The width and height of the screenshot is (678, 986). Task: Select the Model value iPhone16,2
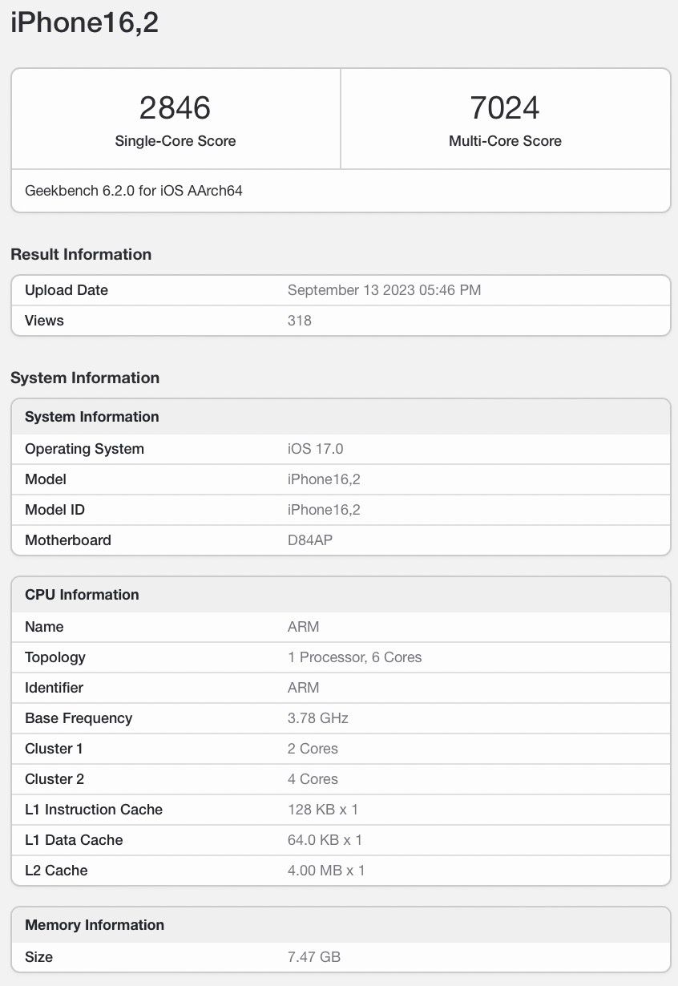[324, 479]
